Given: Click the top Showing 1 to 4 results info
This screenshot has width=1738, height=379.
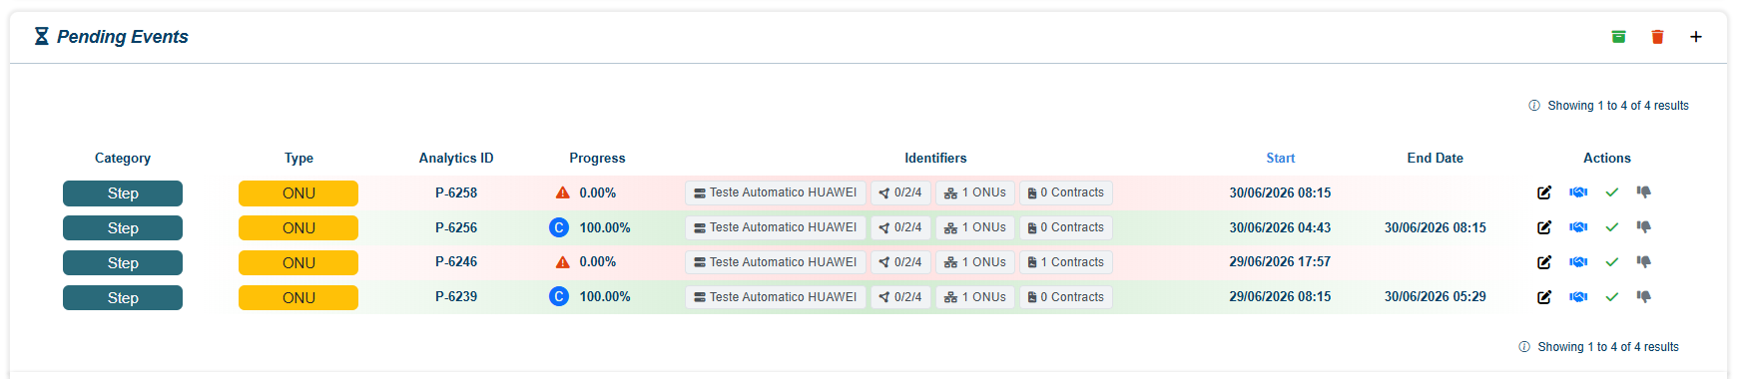Looking at the screenshot, I should pos(1608,106).
